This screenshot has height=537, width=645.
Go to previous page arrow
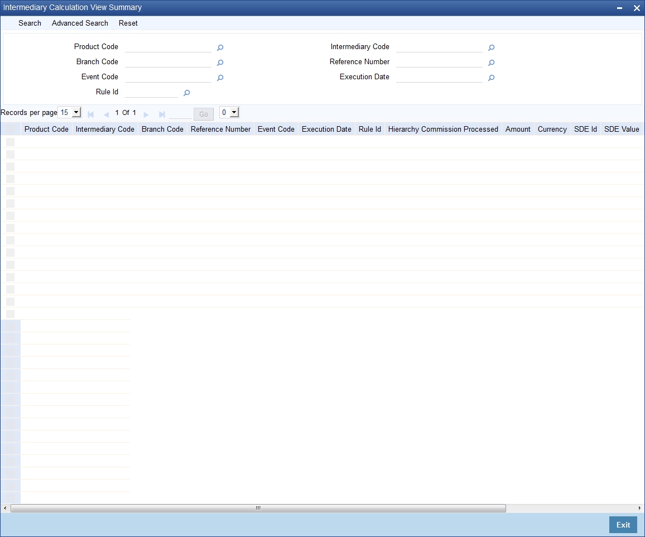tap(106, 114)
